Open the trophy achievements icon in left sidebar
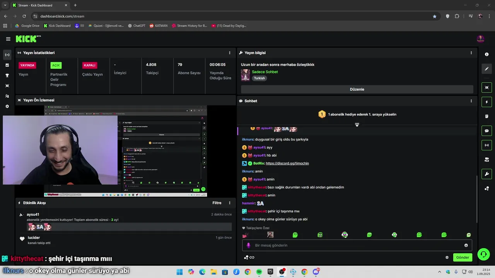The image size is (495, 278). pos(7,76)
